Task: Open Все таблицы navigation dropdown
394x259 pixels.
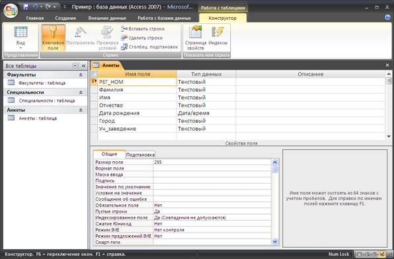Action: point(75,66)
